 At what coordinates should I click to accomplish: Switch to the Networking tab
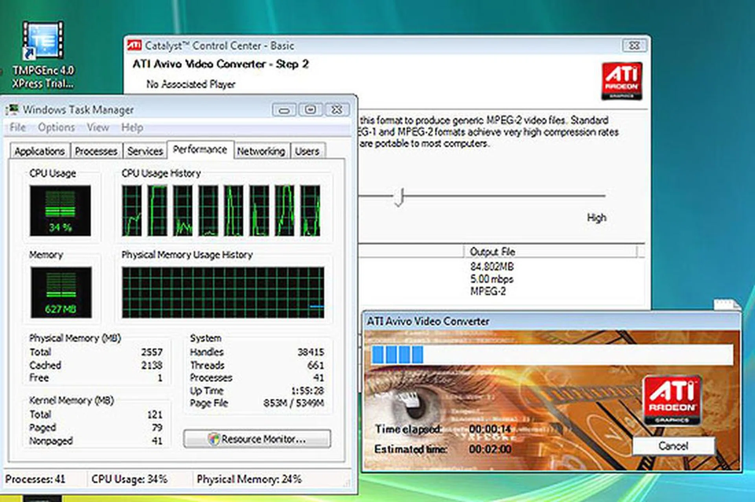pyautogui.click(x=261, y=151)
